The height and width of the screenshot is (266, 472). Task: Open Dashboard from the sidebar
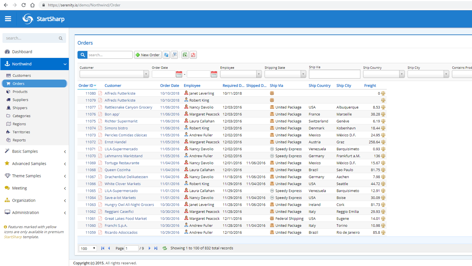(22, 52)
